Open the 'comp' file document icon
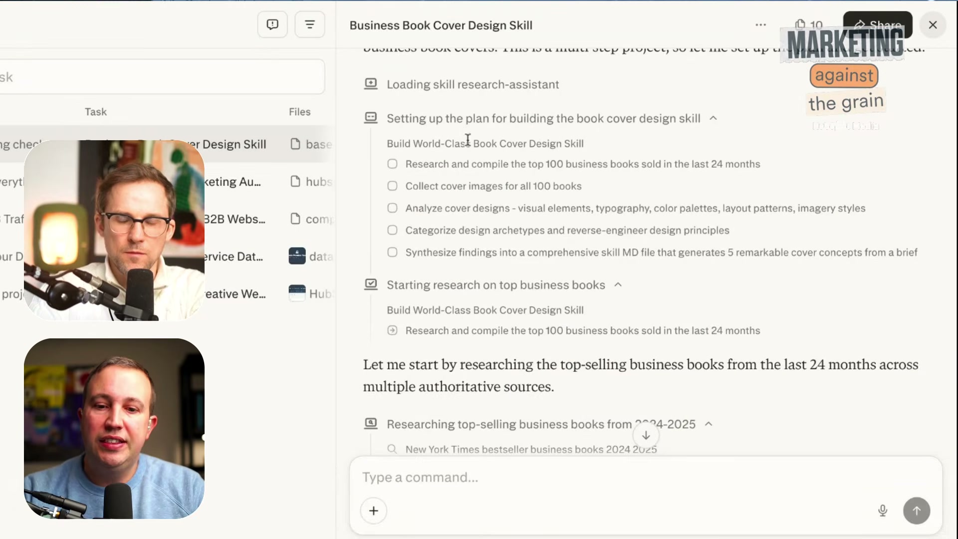This screenshot has height=539, width=958. pyautogui.click(x=295, y=219)
